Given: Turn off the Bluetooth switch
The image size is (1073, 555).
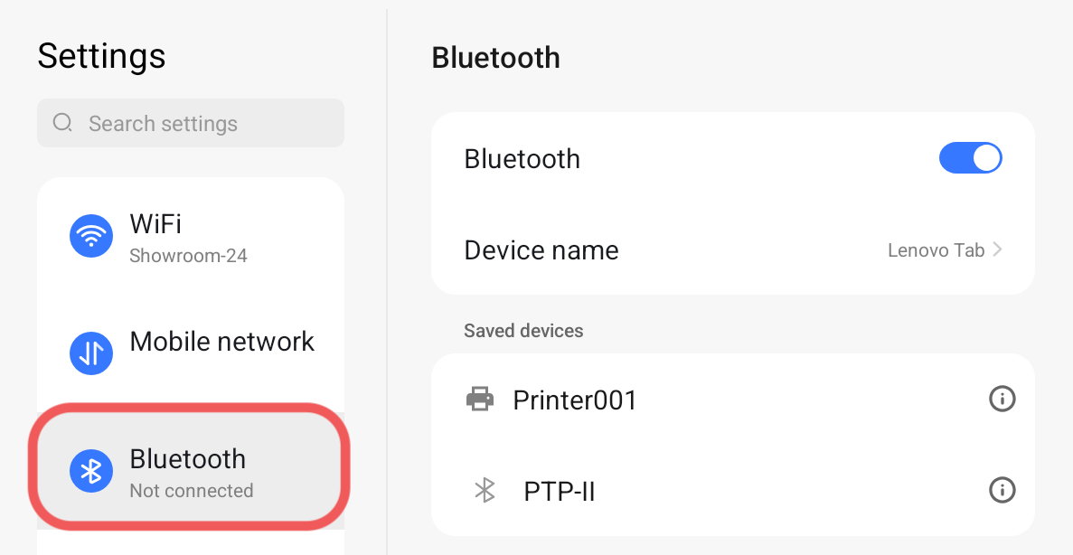Looking at the screenshot, I should coord(971,158).
